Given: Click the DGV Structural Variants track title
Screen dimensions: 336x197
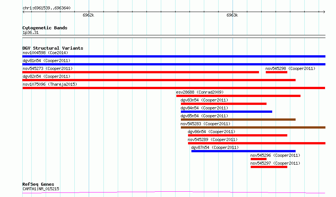Looking at the screenshot, I should click(53, 48).
